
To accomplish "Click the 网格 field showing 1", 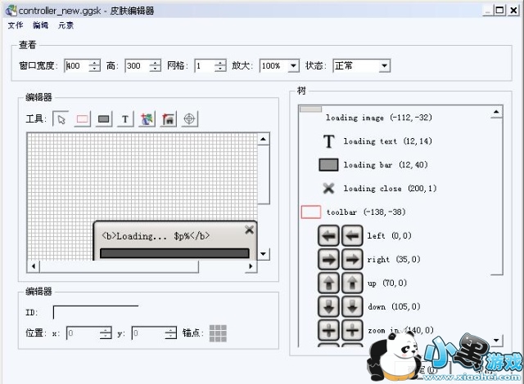I will coord(205,65).
